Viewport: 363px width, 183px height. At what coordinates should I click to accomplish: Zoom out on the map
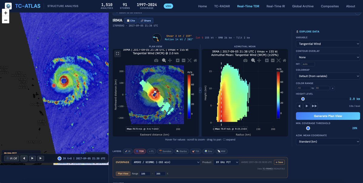(x=5, y=20)
